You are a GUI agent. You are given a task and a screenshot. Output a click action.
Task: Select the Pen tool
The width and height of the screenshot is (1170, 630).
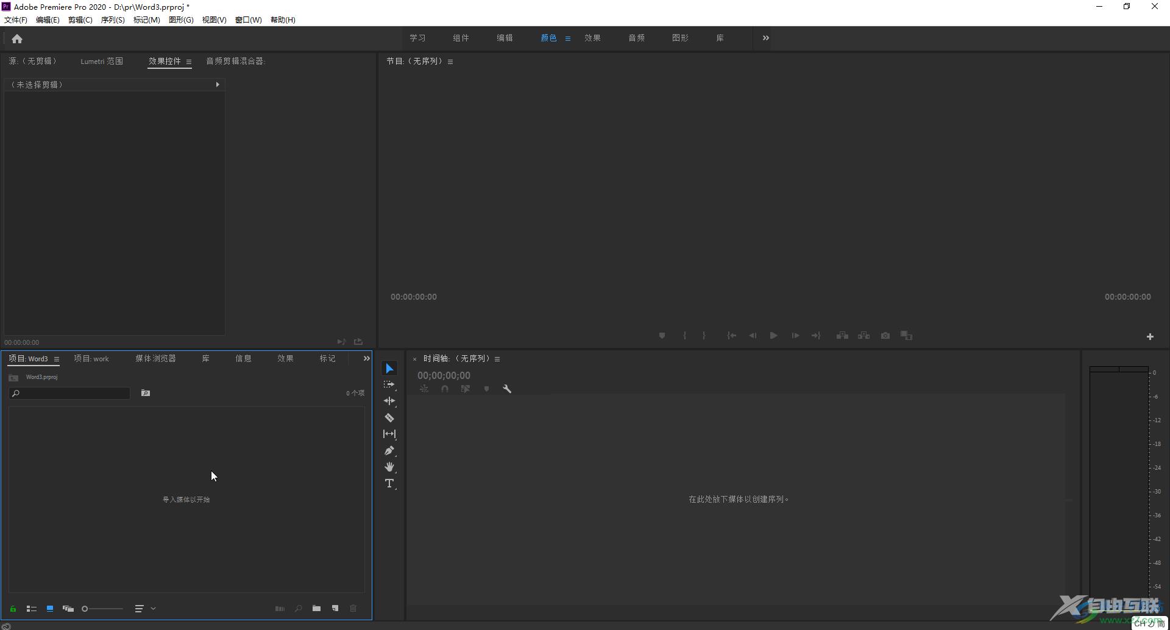pos(389,451)
